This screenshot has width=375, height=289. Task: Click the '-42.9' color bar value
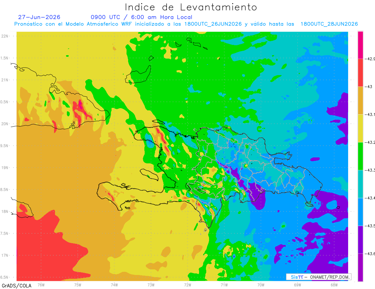point(370,59)
